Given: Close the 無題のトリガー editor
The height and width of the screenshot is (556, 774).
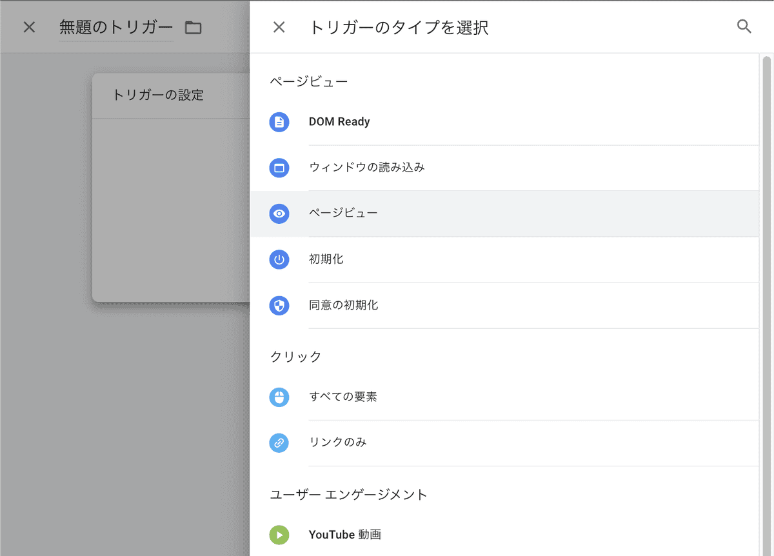Looking at the screenshot, I should coord(29,27).
